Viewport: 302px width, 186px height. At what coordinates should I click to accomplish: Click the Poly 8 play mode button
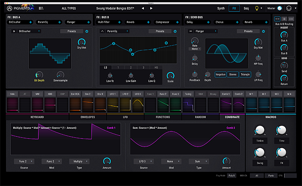tap(231, 175)
